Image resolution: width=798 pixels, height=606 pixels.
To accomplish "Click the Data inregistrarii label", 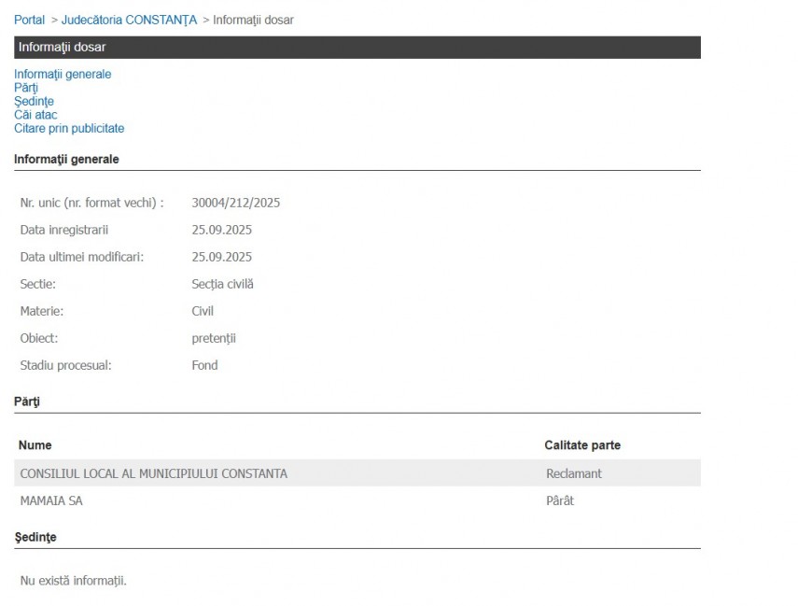I will pos(64,230).
